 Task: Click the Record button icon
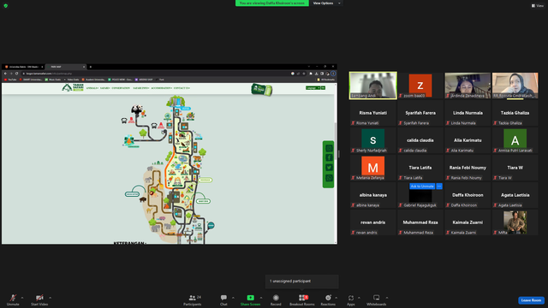276,298
